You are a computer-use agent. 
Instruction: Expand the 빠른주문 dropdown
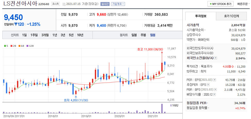tap(243, 4)
